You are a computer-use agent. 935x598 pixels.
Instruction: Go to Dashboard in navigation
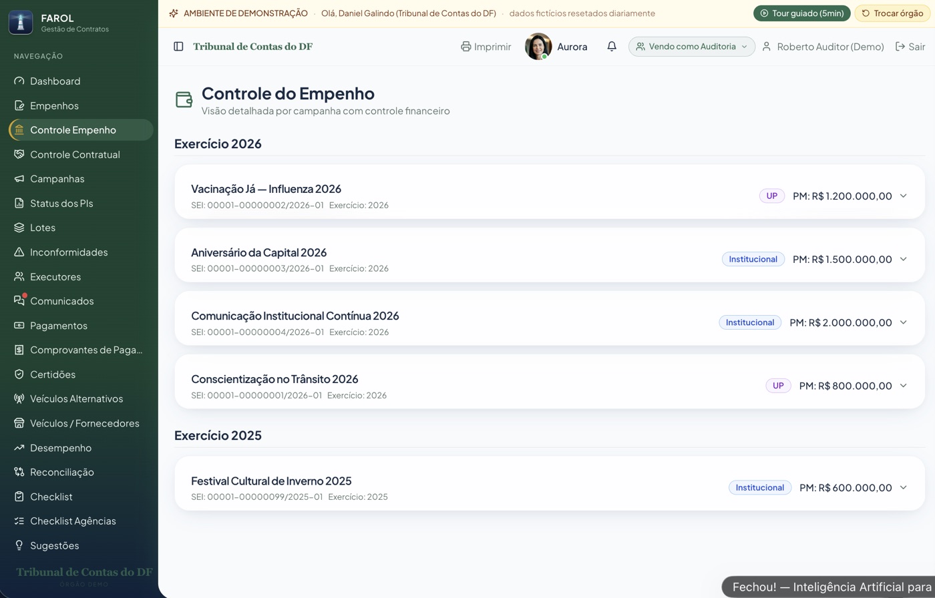[x=81, y=81]
